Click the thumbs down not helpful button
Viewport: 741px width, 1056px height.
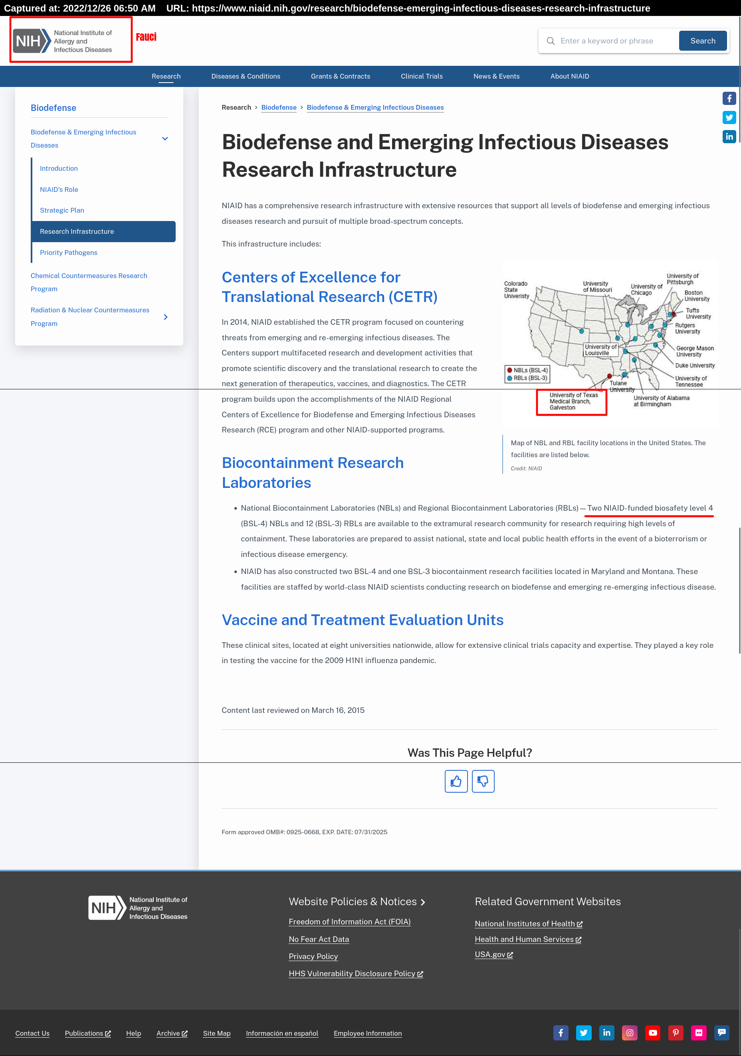click(483, 781)
